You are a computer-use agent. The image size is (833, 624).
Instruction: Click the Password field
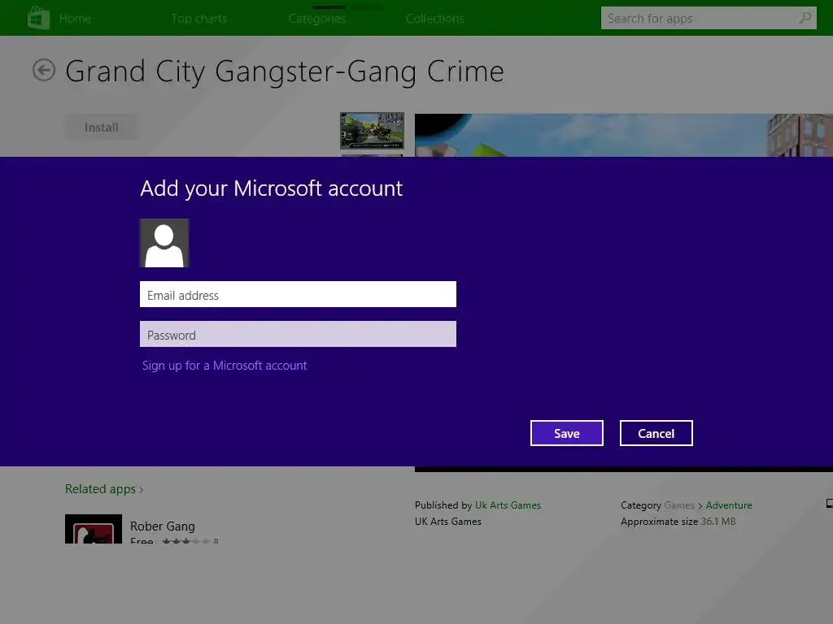pyautogui.click(x=298, y=334)
